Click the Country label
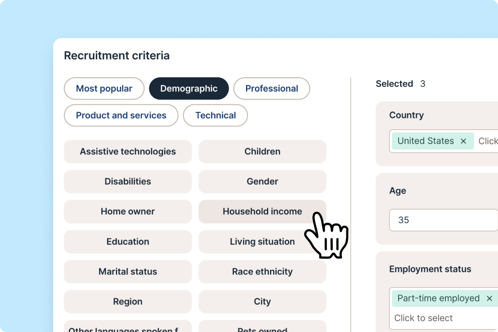Image resolution: width=498 pixels, height=332 pixels. pos(406,115)
